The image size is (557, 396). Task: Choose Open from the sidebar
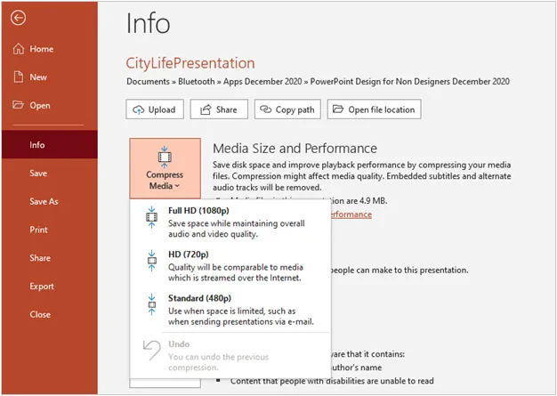click(50, 105)
